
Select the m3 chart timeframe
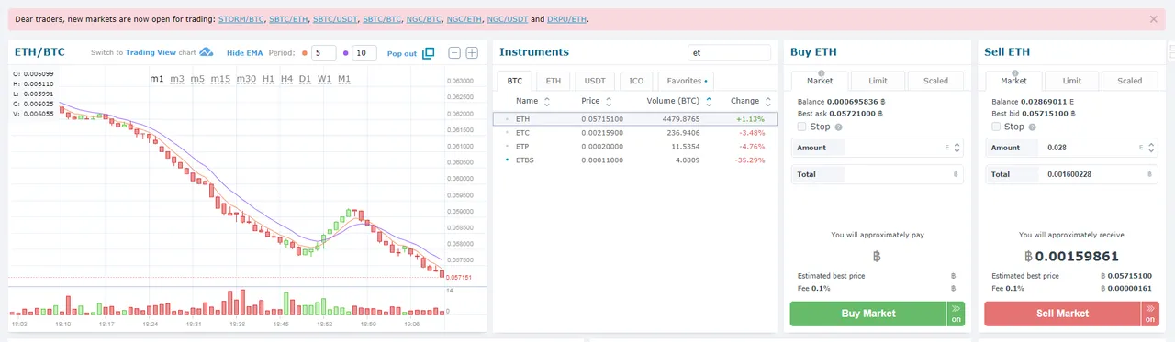tap(177, 79)
